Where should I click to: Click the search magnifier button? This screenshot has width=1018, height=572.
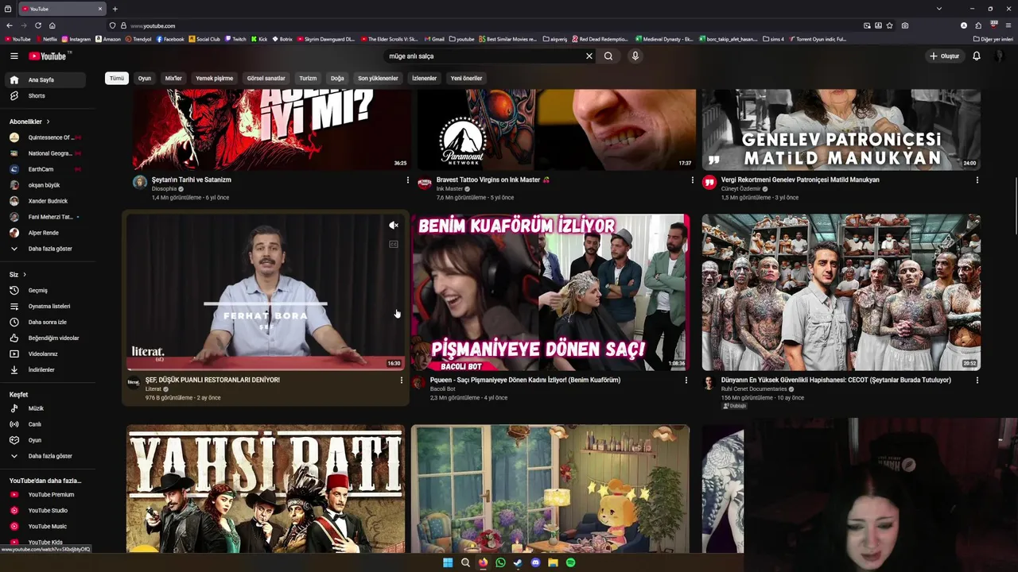coord(608,56)
